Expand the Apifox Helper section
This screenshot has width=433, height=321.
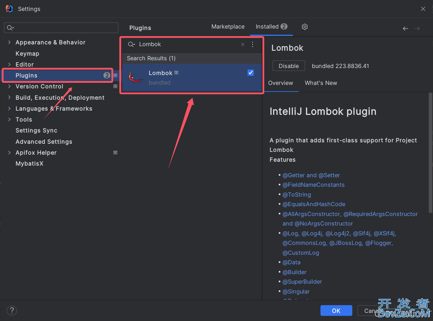[9, 153]
